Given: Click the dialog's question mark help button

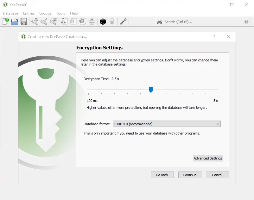Looking at the screenshot, I should pyautogui.click(x=214, y=36).
